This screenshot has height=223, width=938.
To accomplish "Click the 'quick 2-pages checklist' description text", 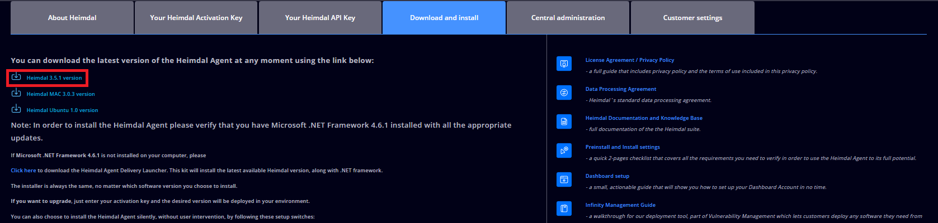I will (x=751, y=158).
